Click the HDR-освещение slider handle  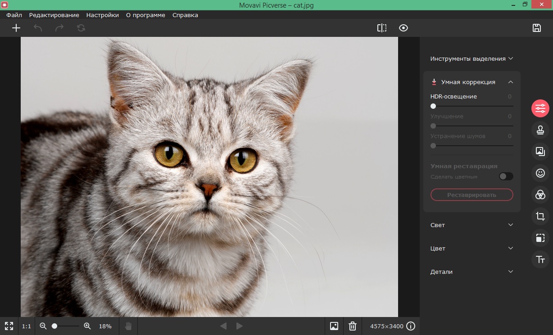[433, 106]
